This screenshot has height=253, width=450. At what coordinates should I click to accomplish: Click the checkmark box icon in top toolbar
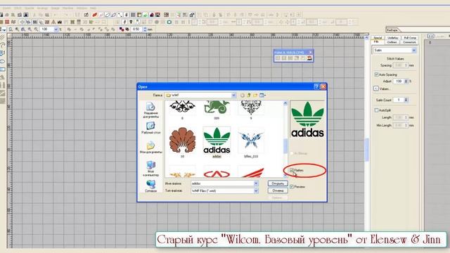tap(86, 15)
